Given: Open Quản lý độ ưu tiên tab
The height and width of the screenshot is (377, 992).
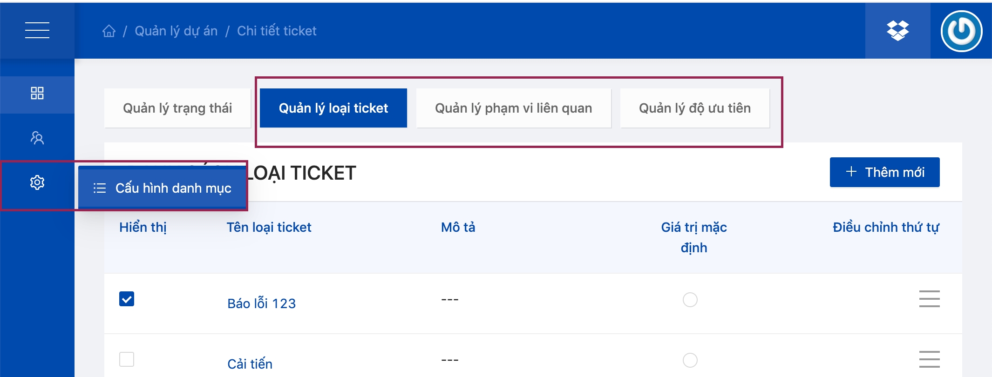Looking at the screenshot, I should [694, 108].
